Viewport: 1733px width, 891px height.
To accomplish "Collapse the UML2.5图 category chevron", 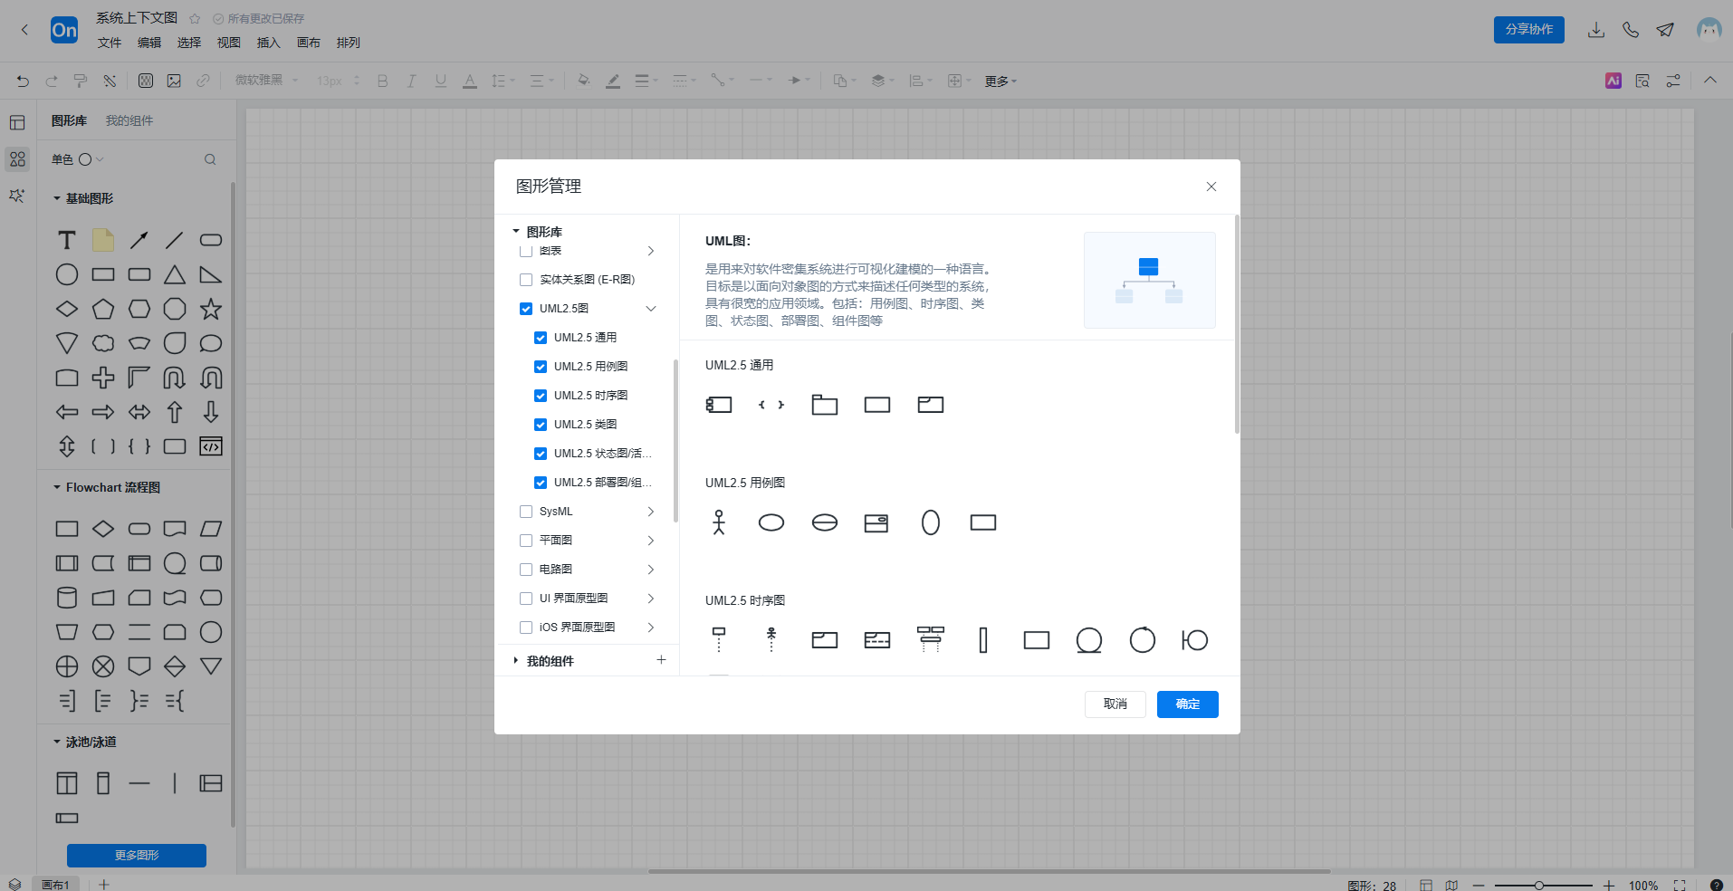I will 650,309.
